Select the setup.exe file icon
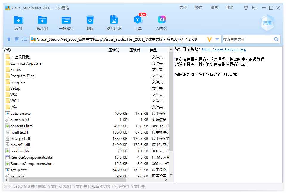This screenshot has width=286, height=193. click(7, 170)
